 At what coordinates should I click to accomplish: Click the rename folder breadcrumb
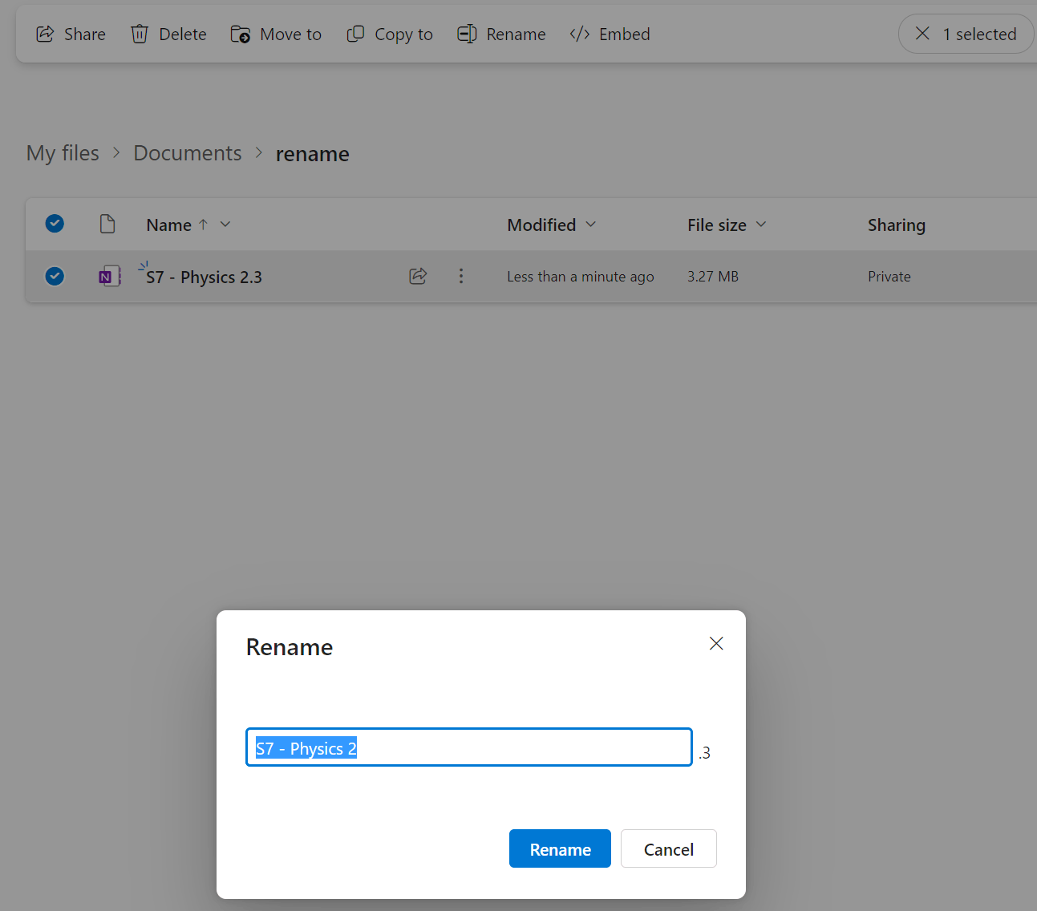pos(313,154)
